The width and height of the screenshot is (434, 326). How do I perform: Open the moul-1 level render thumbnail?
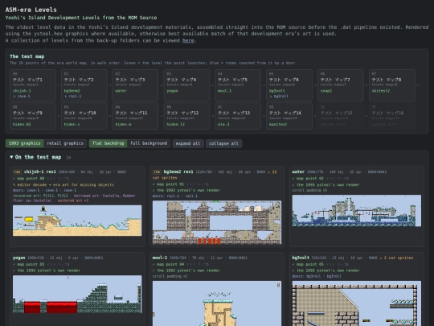tap(217, 303)
